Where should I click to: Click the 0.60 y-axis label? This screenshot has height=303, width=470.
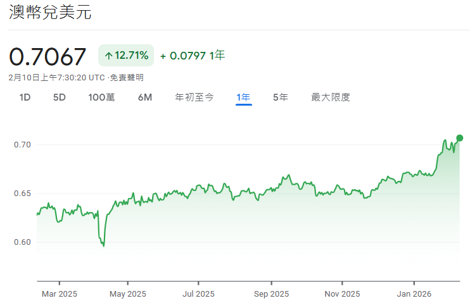pos(22,242)
